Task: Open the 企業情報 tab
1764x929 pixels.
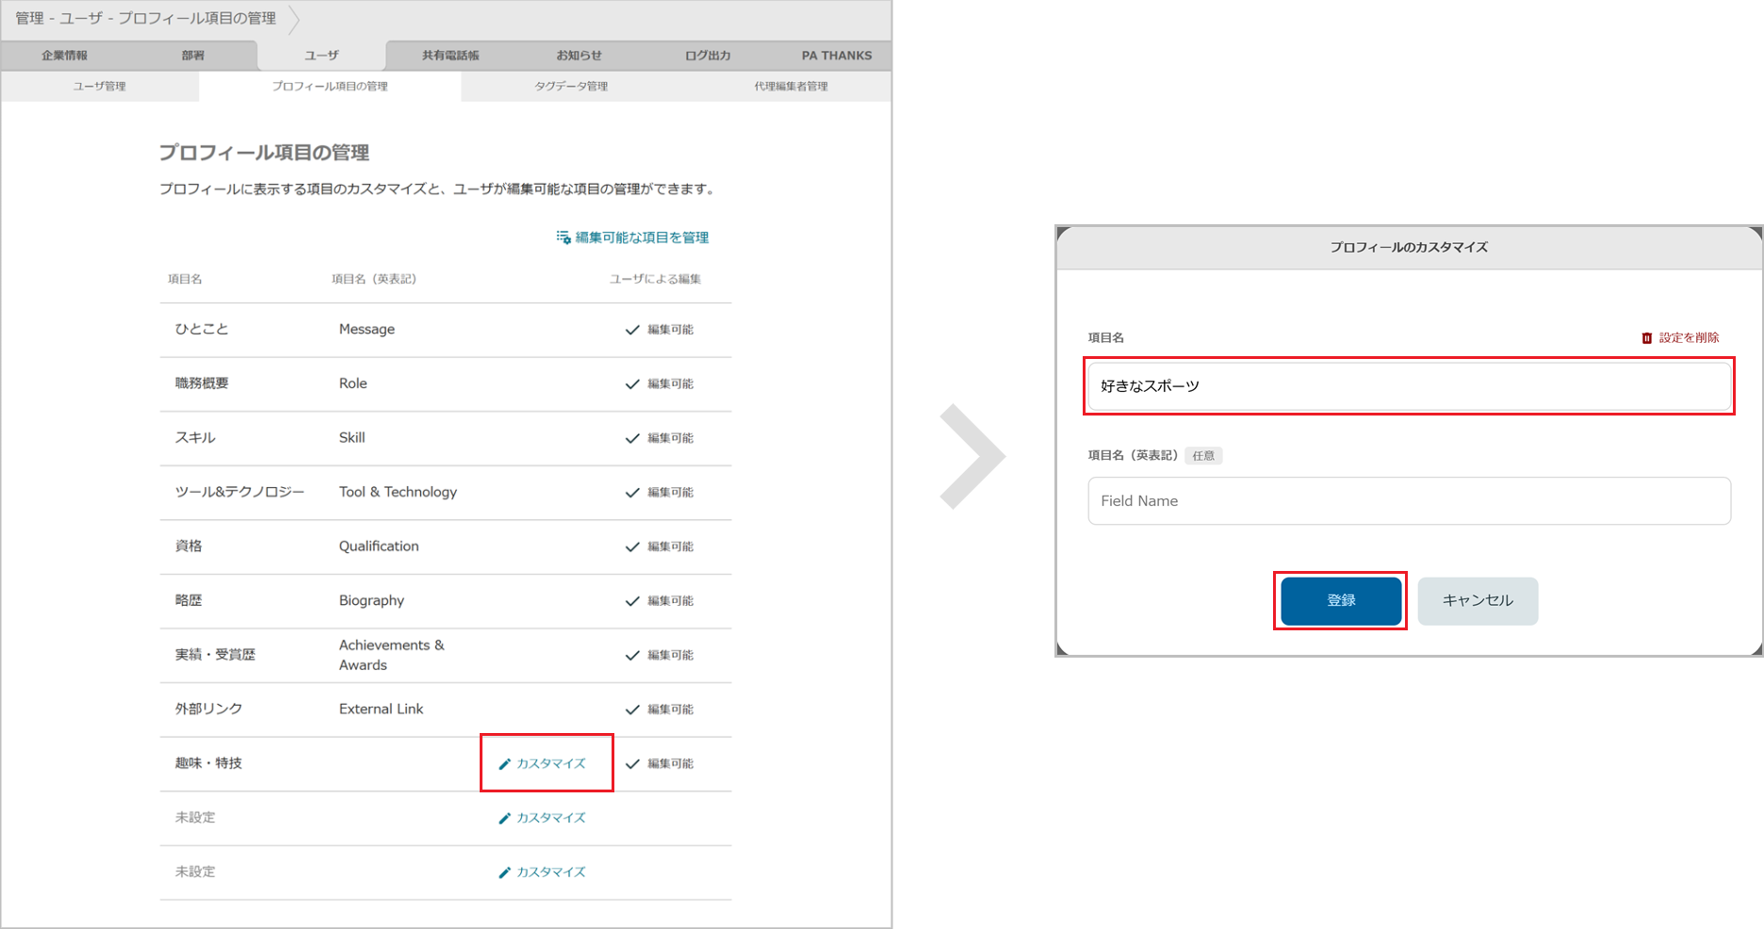Action: pyautogui.click(x=64, y=56)
